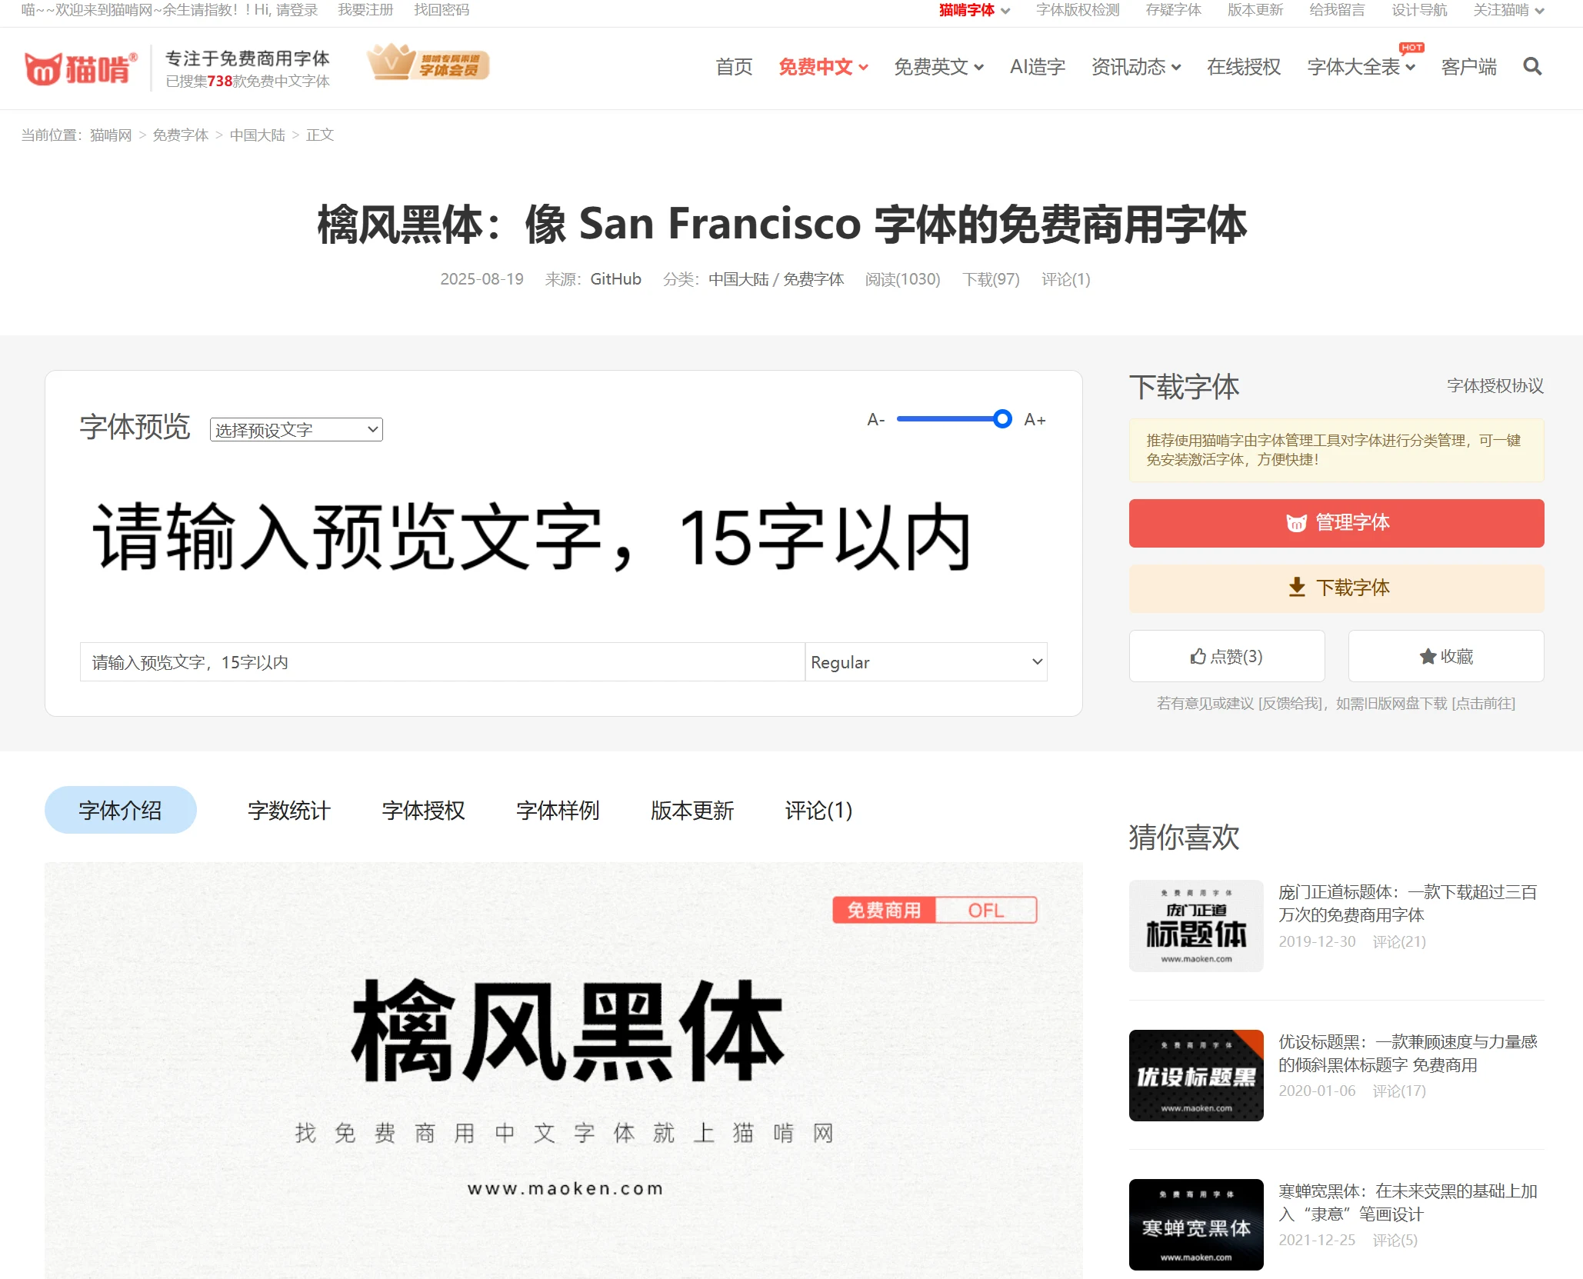Click the preview text input field
The height and width of the screenshot is (1279, 1583).
tap(442, 662)
